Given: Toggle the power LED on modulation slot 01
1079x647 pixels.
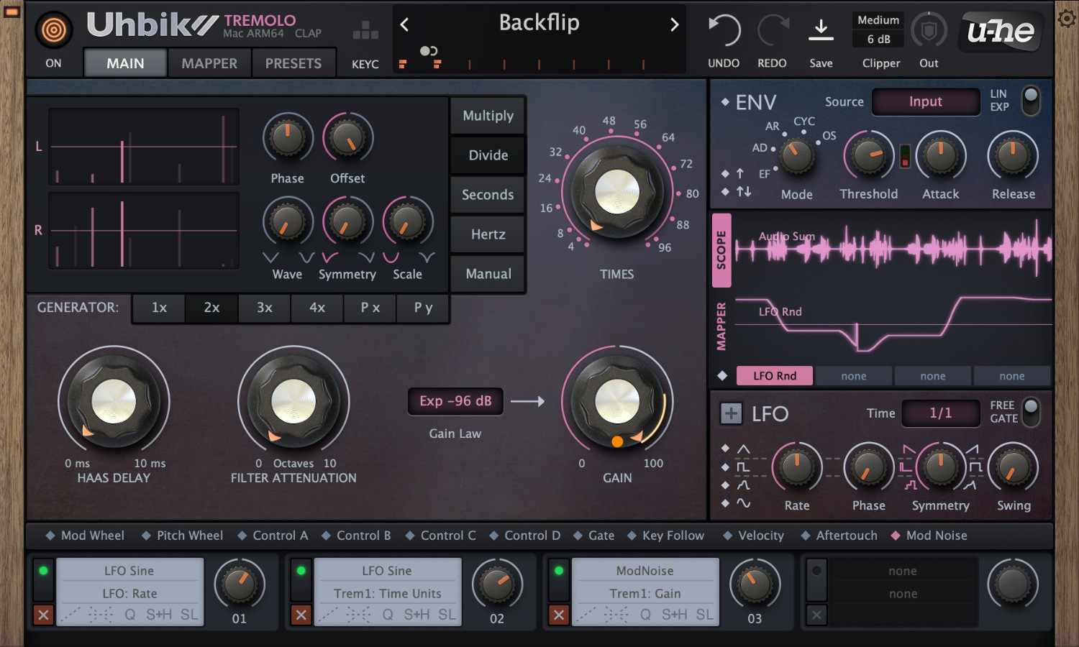Looking at the screenshot, I should click(43, 570).
